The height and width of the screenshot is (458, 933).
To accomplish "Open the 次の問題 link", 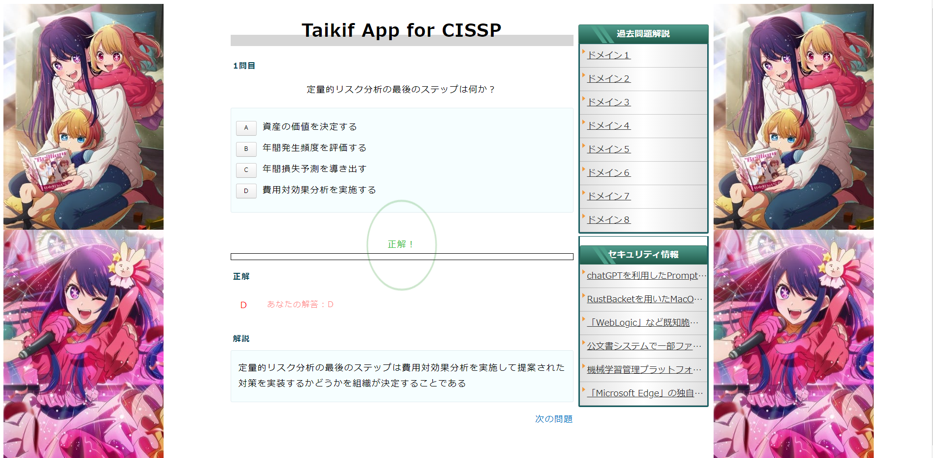I will (x=553, y=419).
